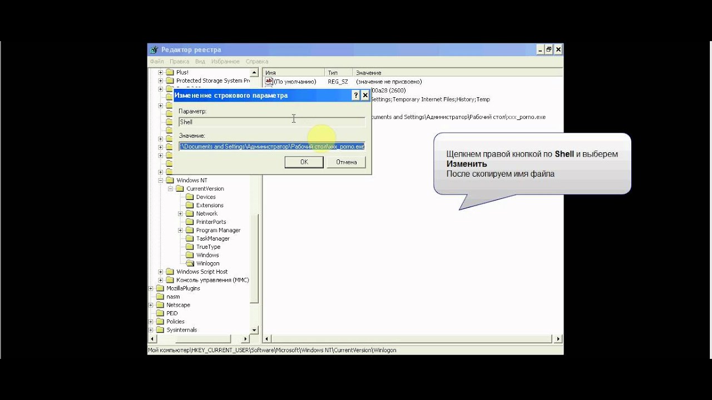
Task: Click the TrueType folder icon
Action: point(190,247)
